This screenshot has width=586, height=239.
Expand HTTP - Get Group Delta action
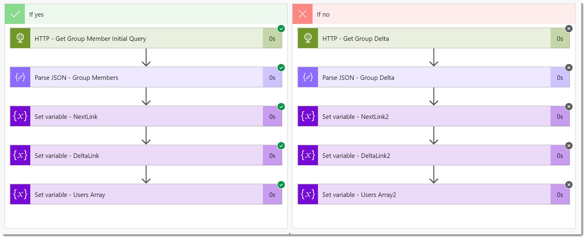pos(434,38)
